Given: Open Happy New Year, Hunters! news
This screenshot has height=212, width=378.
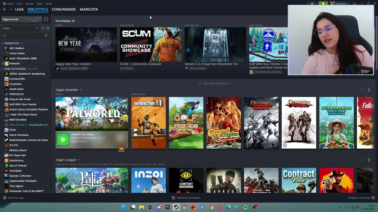Looking at the screenshot, I should click(86, 44).
